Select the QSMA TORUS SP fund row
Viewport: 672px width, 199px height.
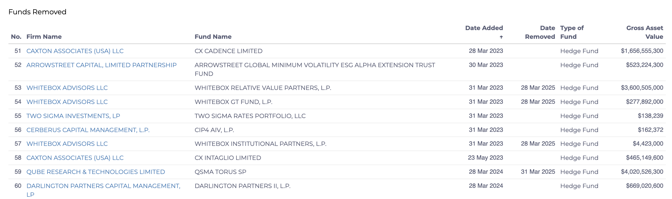[x=337, y=172]
